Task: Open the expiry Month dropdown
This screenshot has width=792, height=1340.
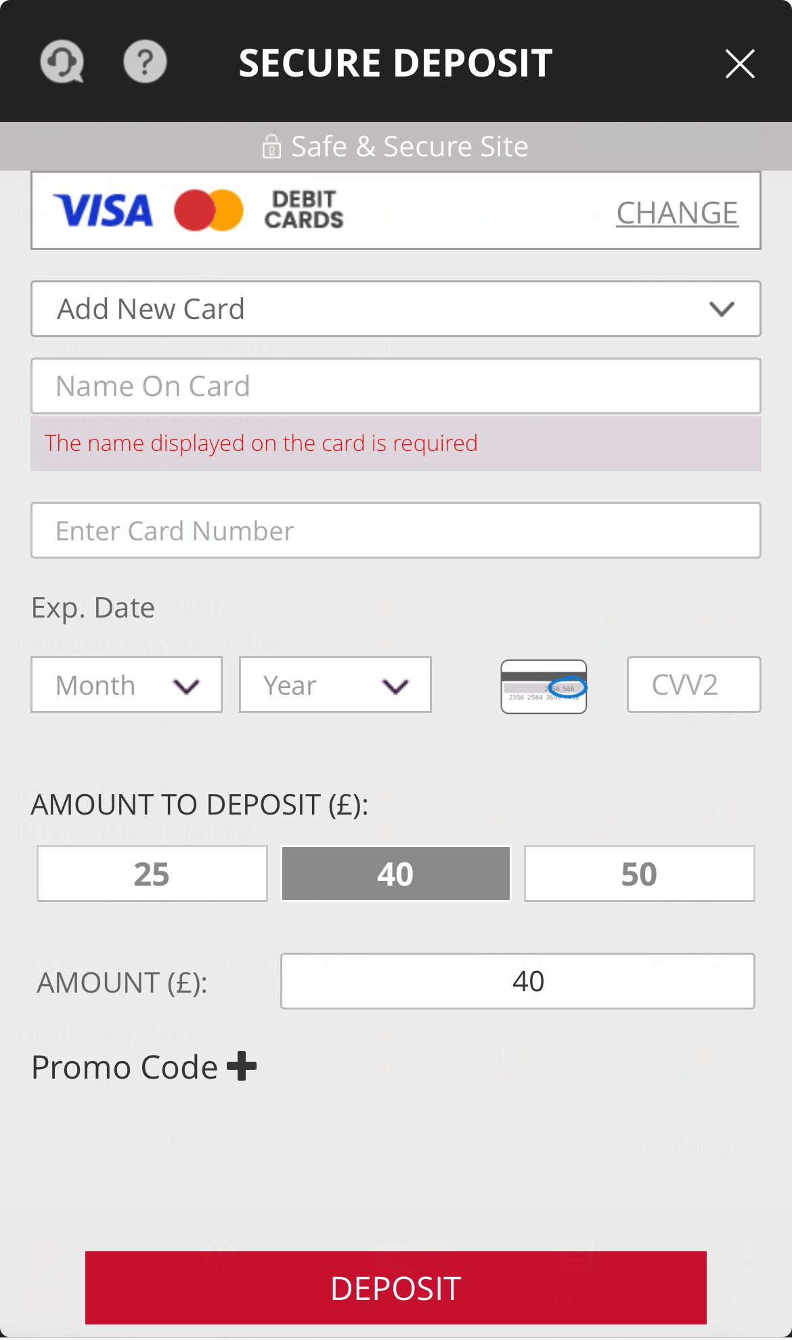Action: coord(127,685)
